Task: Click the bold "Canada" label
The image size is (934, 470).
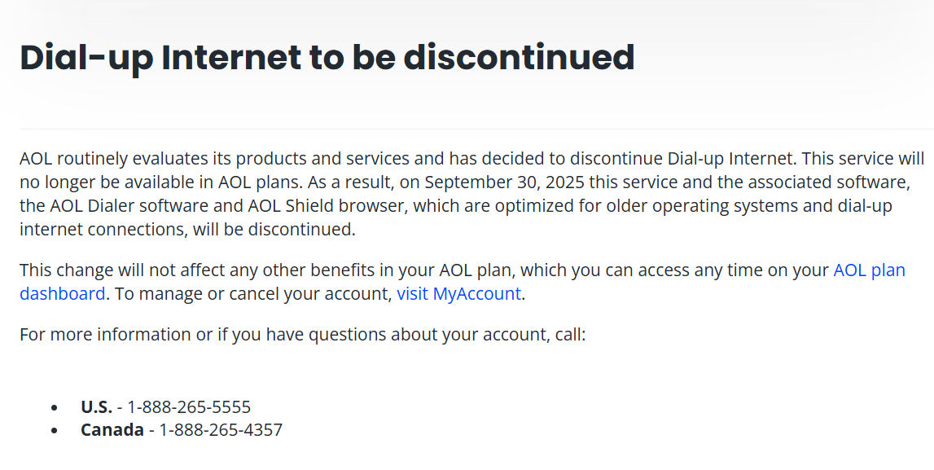Action: (x=112, y=430)
